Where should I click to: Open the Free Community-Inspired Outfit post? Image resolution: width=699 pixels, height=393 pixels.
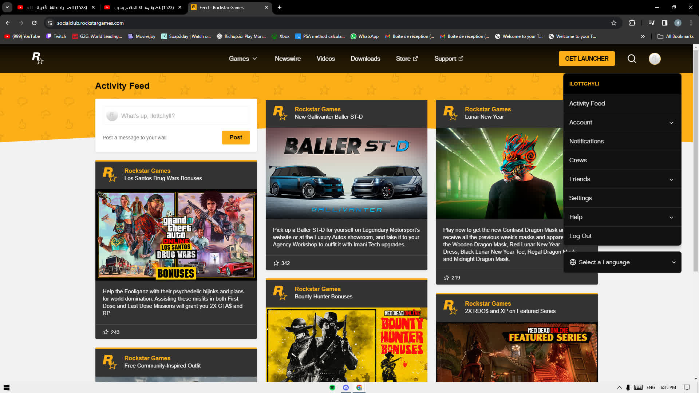pos(162,366)
